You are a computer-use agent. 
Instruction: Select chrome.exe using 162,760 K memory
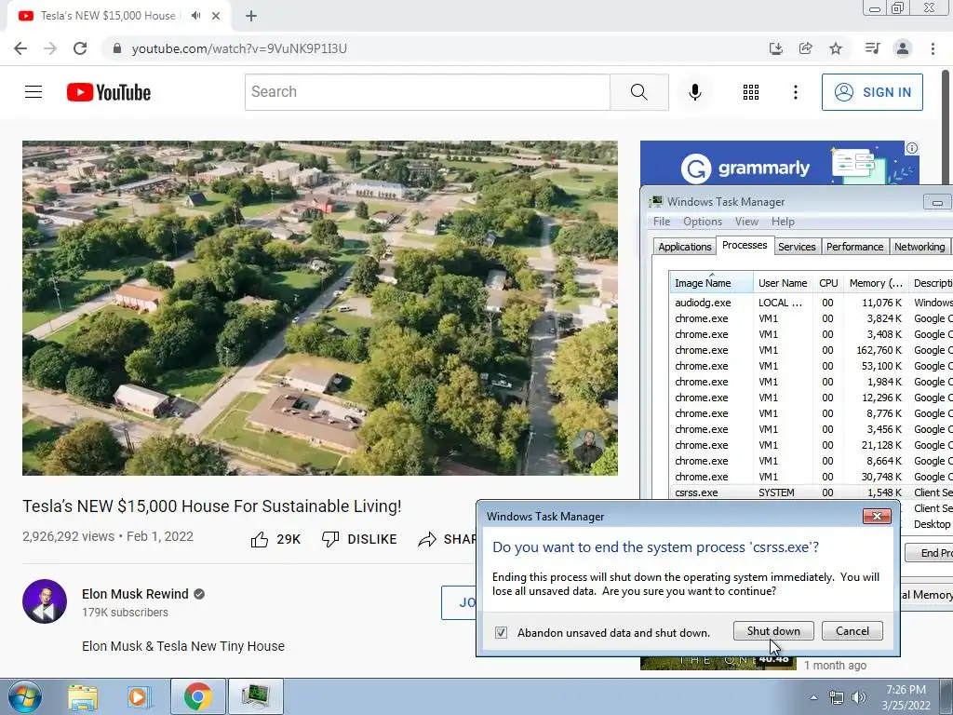(x=811, y=350)
